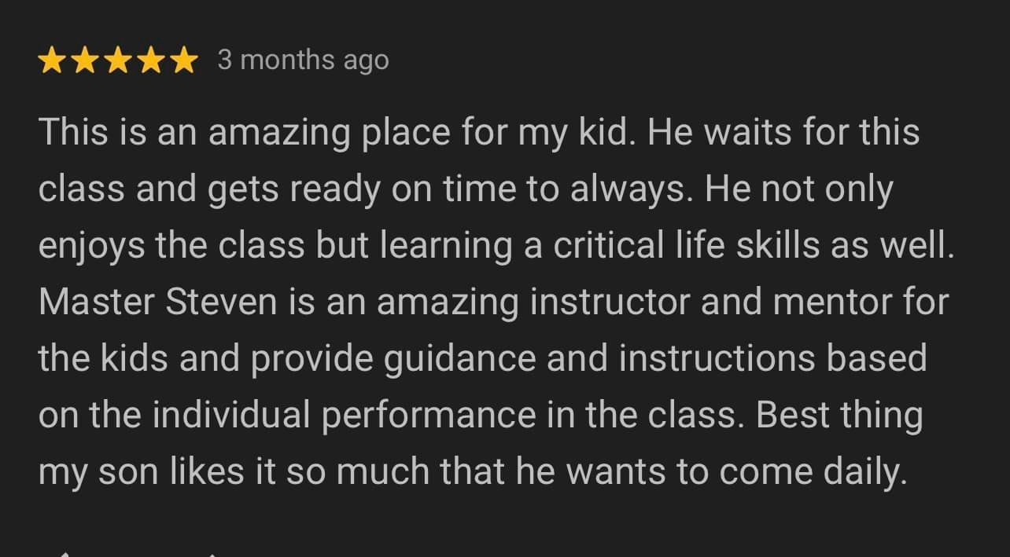
Task: Click the second yellow rating star
Action: click(85, 60)
